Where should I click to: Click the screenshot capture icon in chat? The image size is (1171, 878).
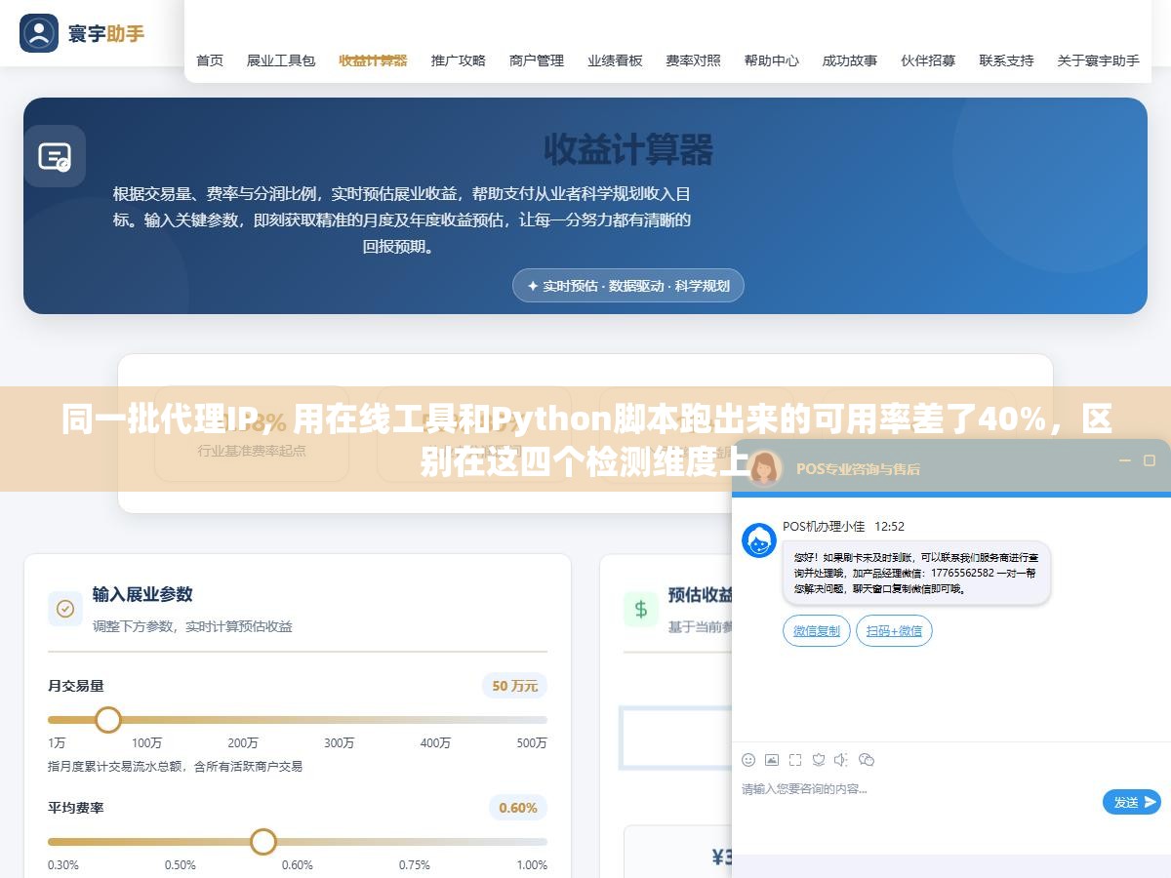click(x=795, y=760)
